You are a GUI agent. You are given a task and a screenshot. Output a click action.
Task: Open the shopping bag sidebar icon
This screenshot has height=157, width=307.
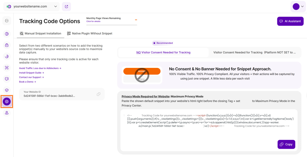pos(7,45)
